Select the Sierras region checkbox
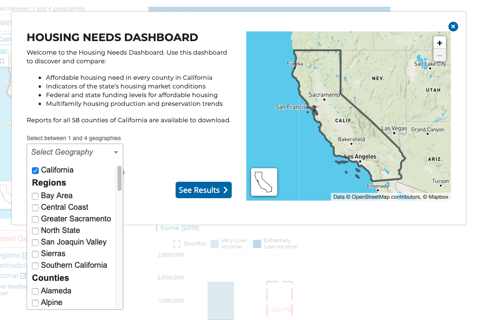Image resolution: width=477 pixels, height=320 pixels. 35,254
